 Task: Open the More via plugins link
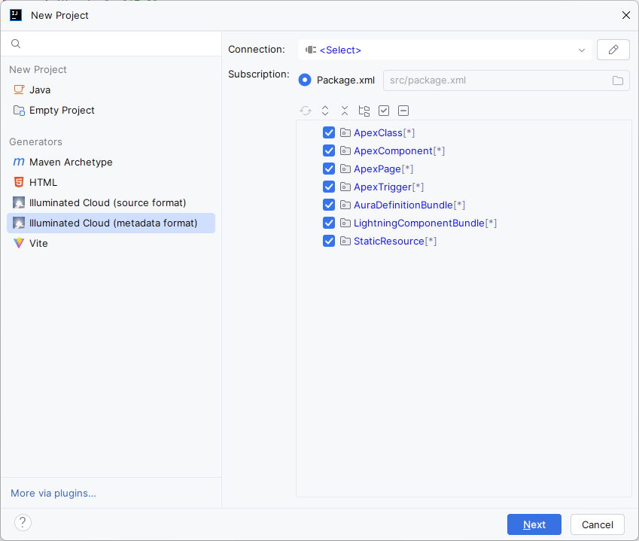[53, 494]
